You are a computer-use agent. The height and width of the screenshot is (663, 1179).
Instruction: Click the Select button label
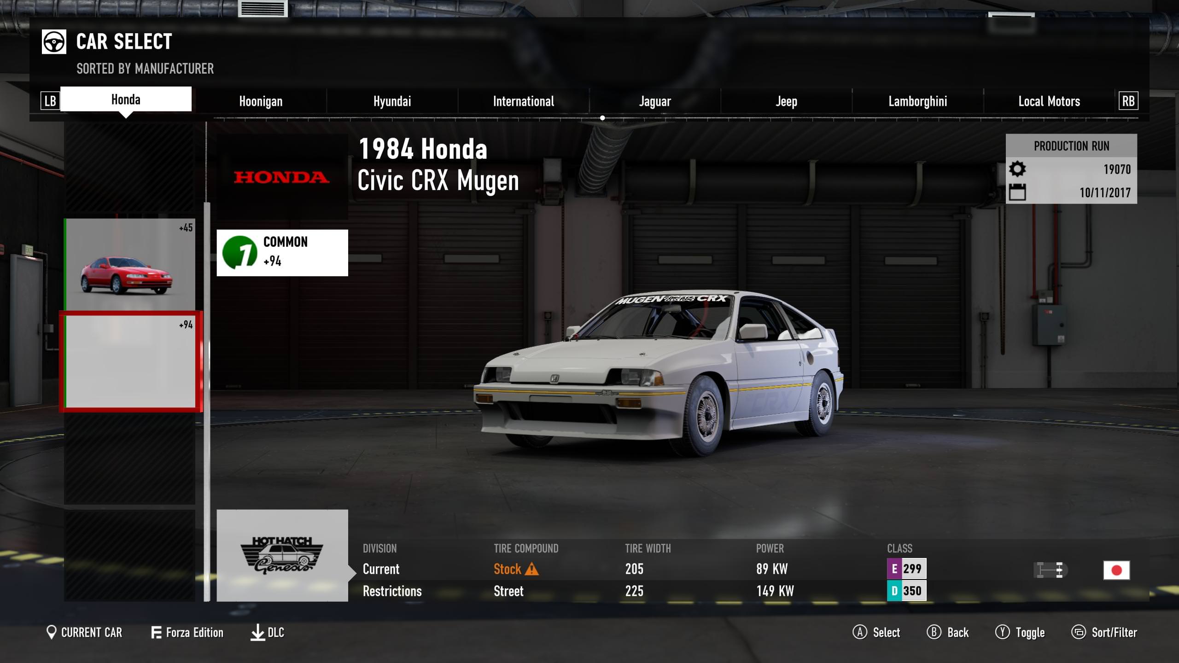click(886, 633)
